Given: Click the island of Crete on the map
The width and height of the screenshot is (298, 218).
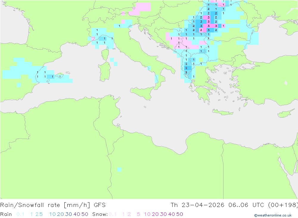Looking at the screenshot, I should (x=223, y=112).
